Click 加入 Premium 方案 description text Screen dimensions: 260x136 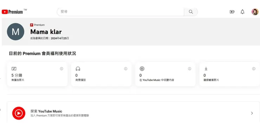point(60,115)
